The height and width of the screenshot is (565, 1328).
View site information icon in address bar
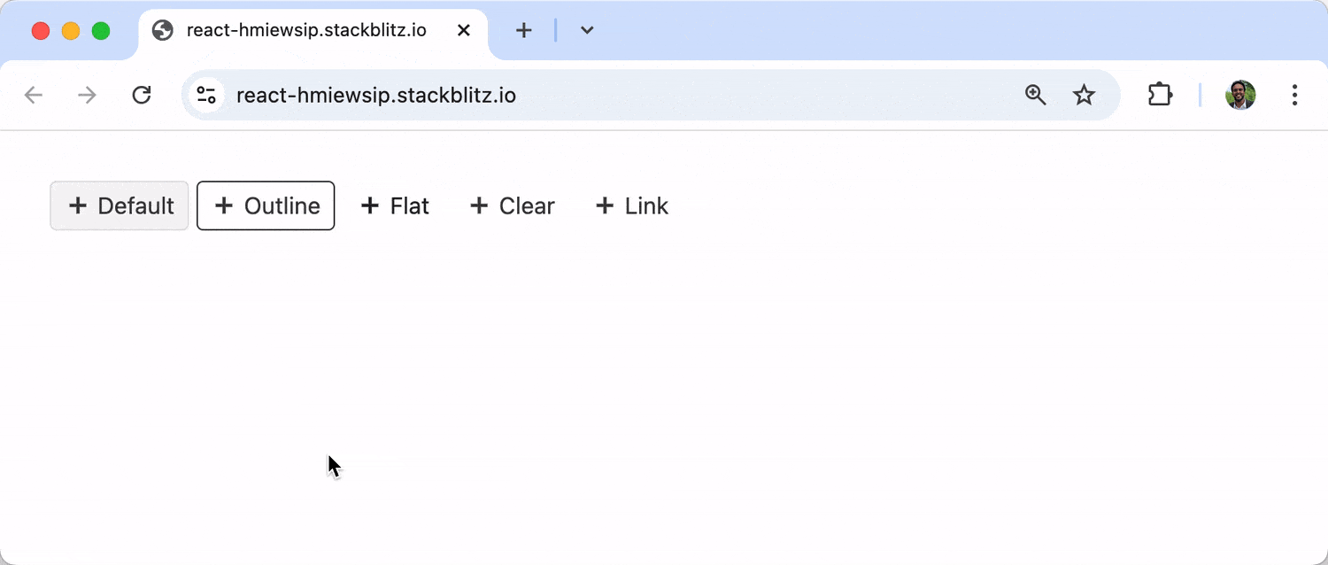coord(206,95)
